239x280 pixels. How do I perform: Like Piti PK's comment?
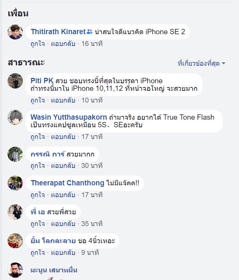[38, 100]
